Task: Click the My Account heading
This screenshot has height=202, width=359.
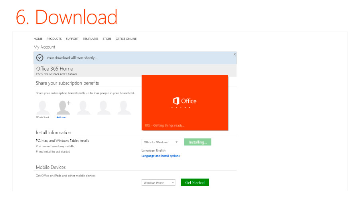Action: 44,47
